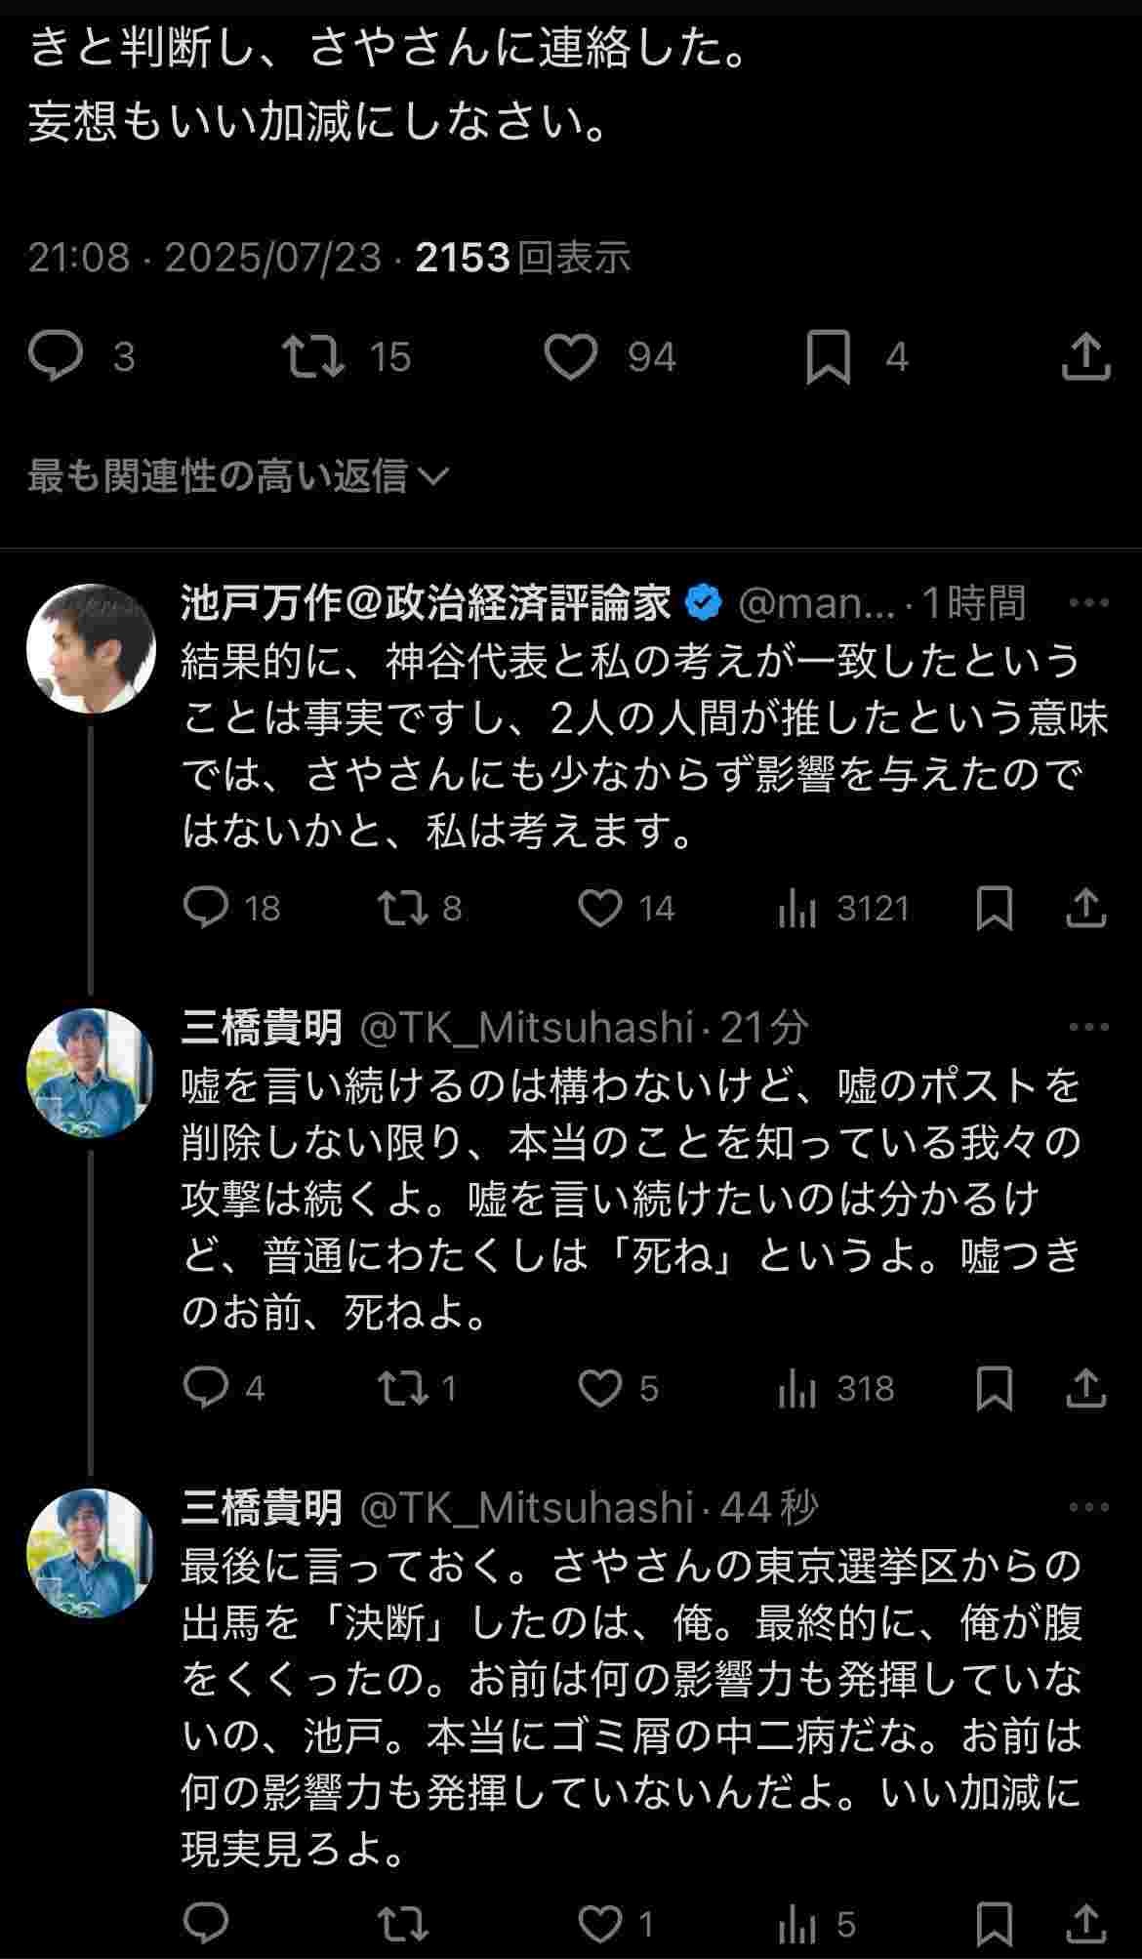Viewport: 1142px width, 1959px height.
Task: Open more options on the 21分 reply
Action: 1088,1027
